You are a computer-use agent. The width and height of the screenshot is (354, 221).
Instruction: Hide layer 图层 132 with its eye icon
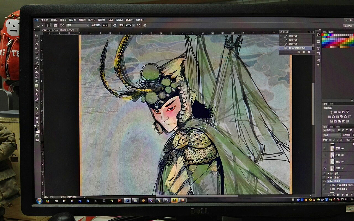pos(325,168)
